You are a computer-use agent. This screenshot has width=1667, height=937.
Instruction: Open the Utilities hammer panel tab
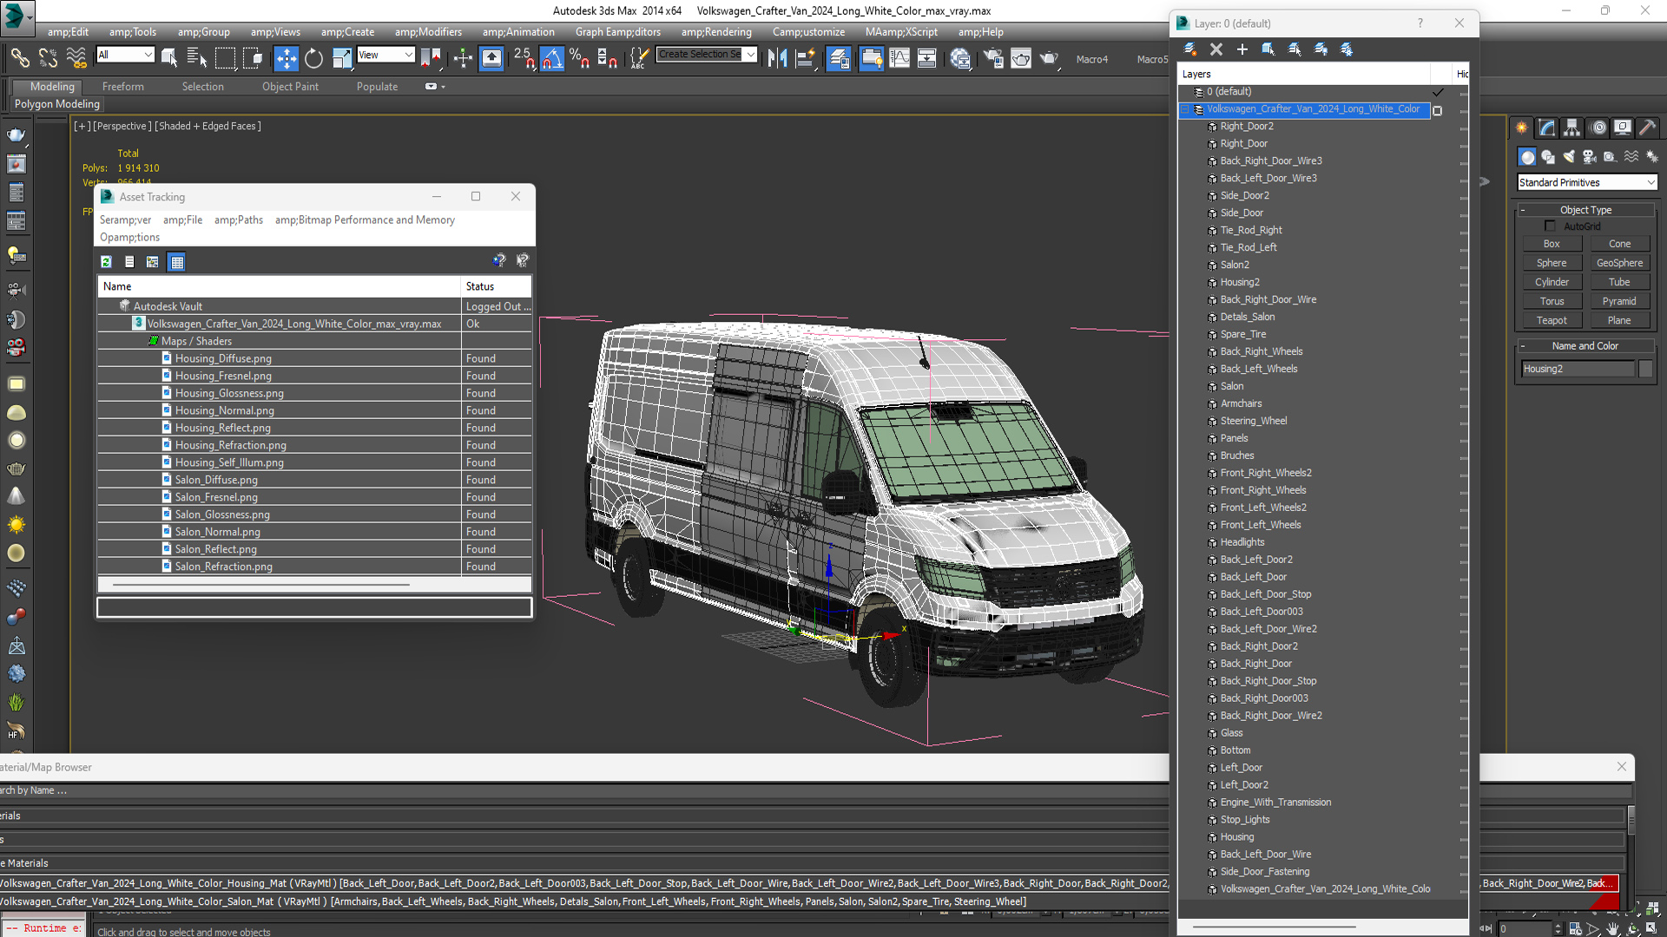point(1648,128)
